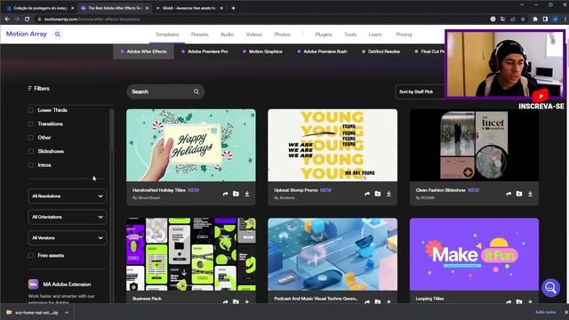Open the Chrome three-dot menu
The image size is (569, 320).
click(x=565, y=19)
